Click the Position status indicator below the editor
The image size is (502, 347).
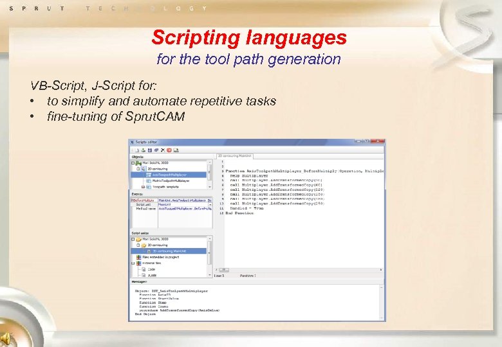(x=248, y=276)
